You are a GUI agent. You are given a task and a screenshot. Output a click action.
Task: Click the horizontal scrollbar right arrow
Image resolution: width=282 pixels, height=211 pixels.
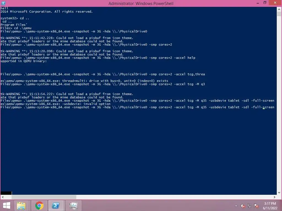[275, 197]
